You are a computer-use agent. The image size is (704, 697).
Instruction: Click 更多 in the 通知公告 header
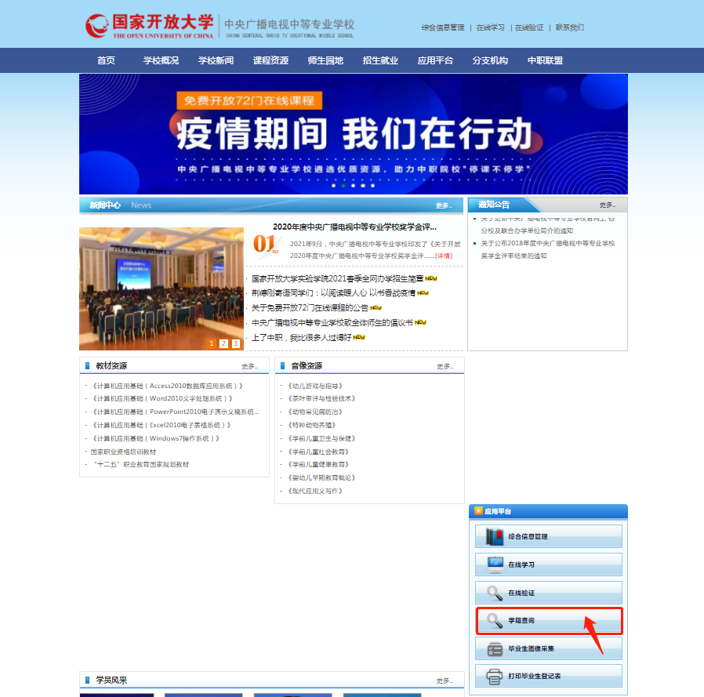pos(608,205)
